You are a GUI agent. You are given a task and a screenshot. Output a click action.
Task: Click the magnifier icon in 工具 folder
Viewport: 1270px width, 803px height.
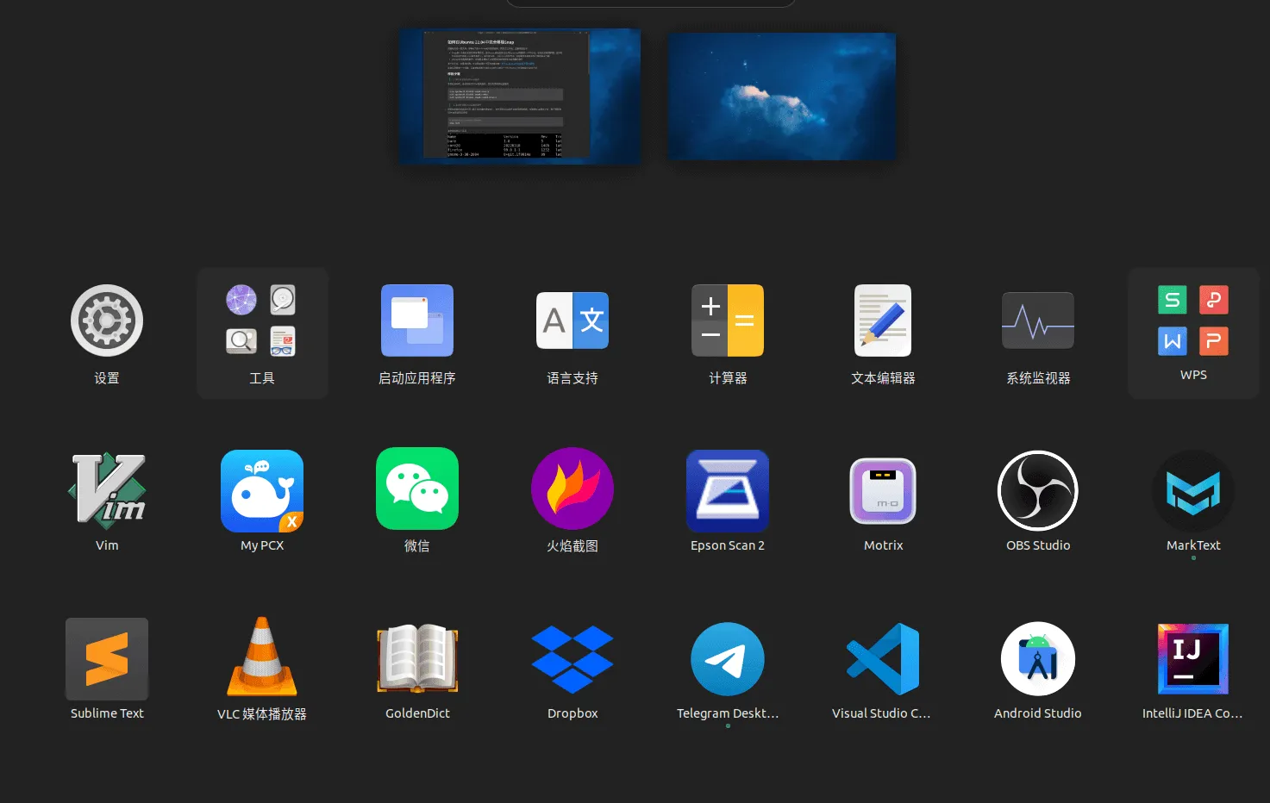tap(241, 341)
